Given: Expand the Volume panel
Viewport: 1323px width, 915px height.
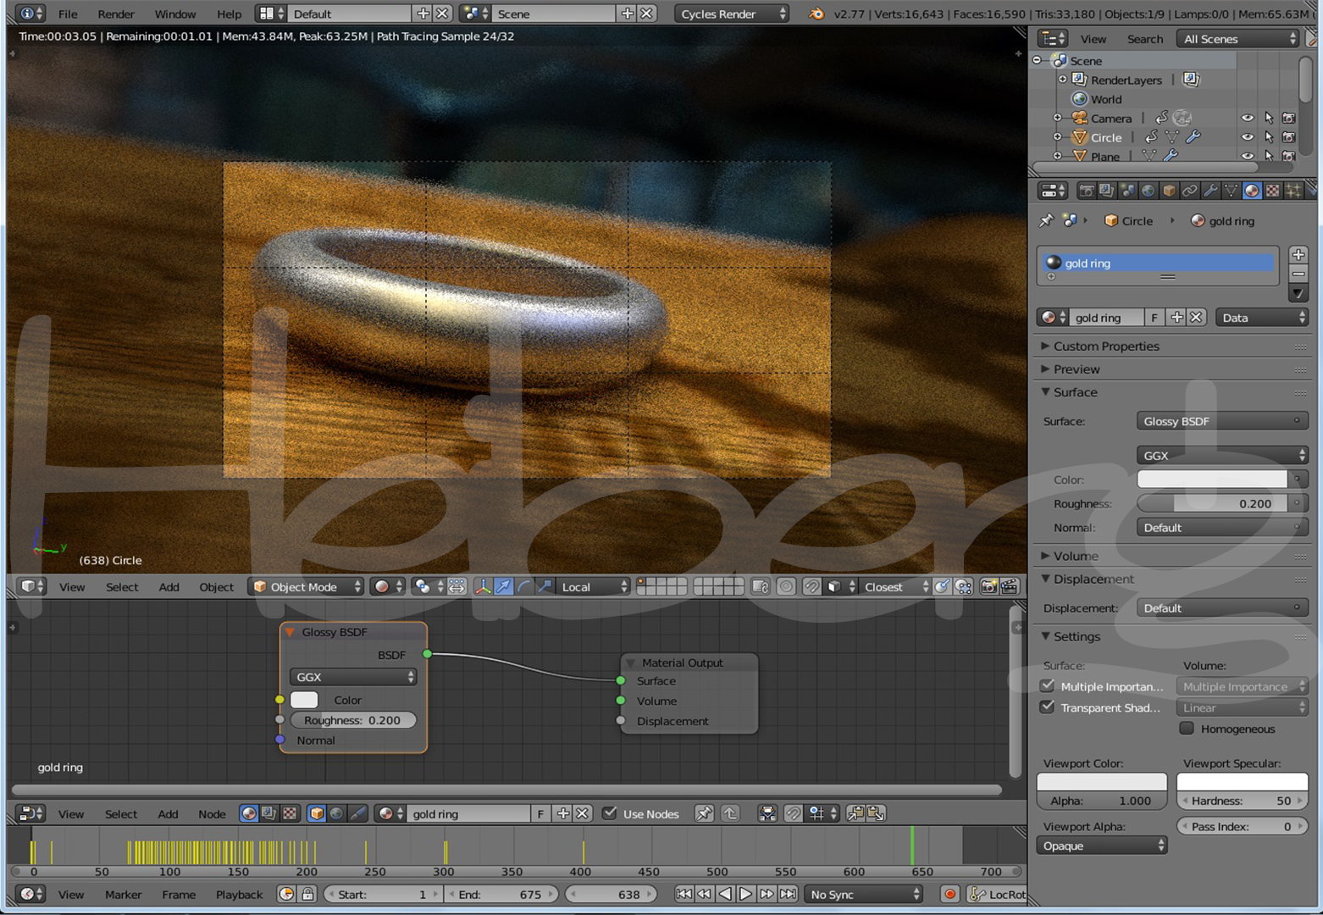Looking at the screenshot, I should [x=1076, y=556].
